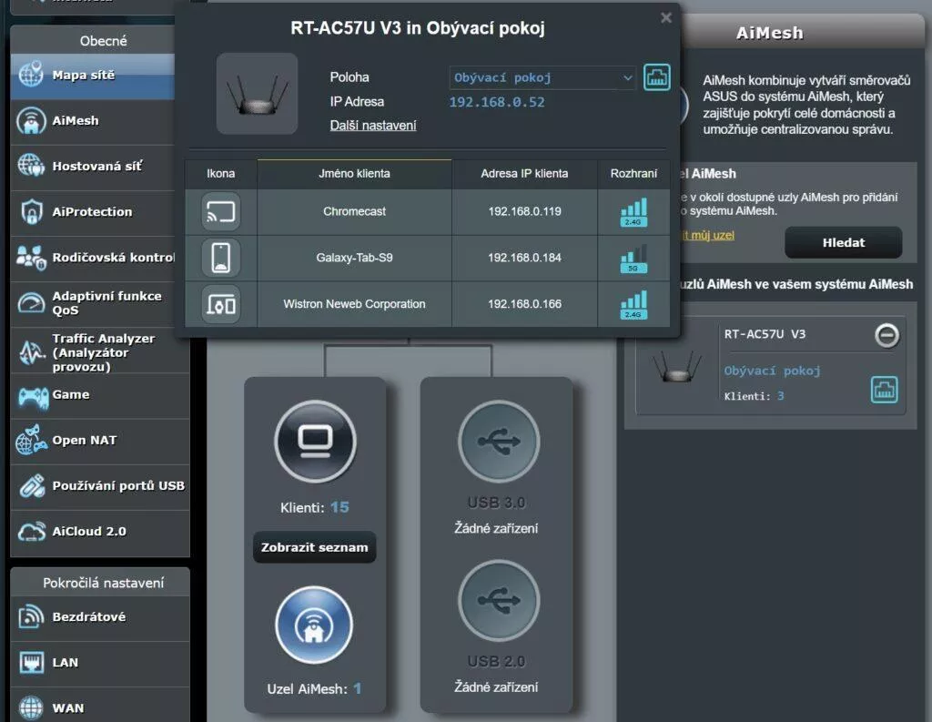Click the USB 3.0 port icon
Viewport: 932px width, 722px height.
point(499,442)
